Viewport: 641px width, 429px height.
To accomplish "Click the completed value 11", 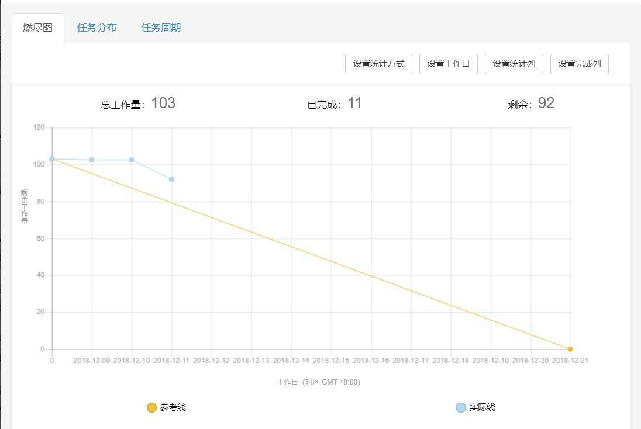I will tap(354, 103).
